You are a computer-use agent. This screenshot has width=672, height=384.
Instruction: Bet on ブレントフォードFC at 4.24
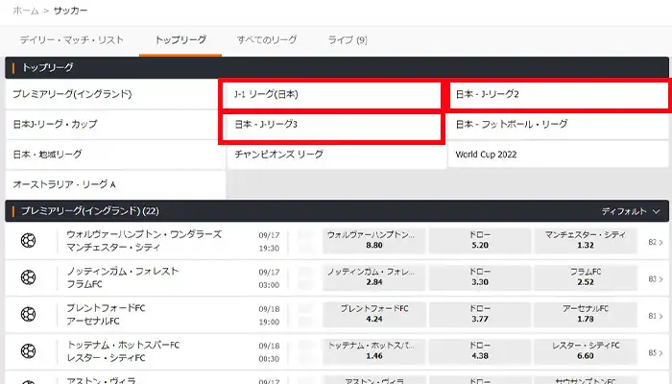374,314
